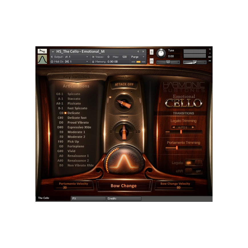Select the Pizzicato articulation
Image resolution: width=248 pixels, height=248 pixels.
[x=74, y=103]
